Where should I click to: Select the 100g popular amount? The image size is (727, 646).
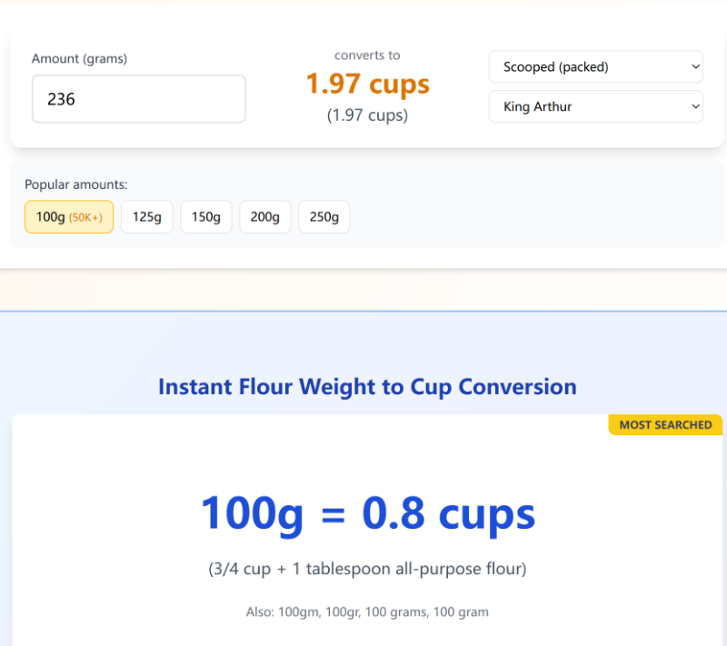coord(52,217)
